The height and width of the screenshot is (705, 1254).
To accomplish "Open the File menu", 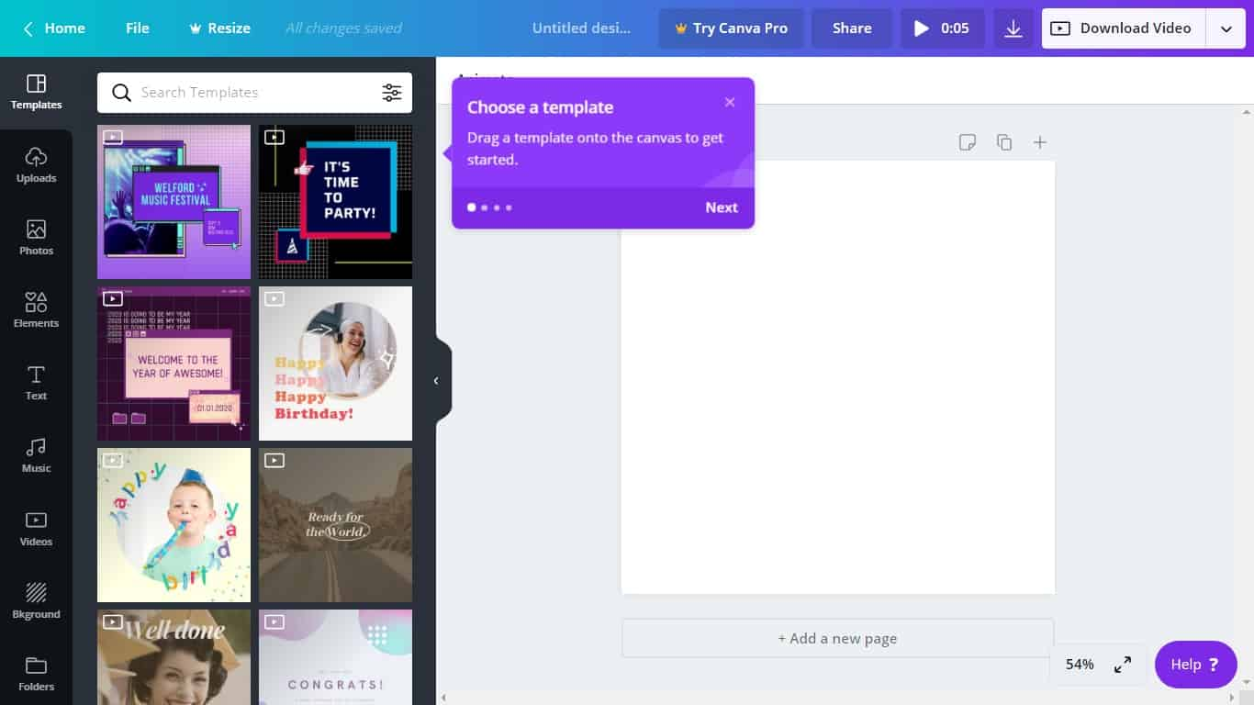I will (x=137, y=28).
